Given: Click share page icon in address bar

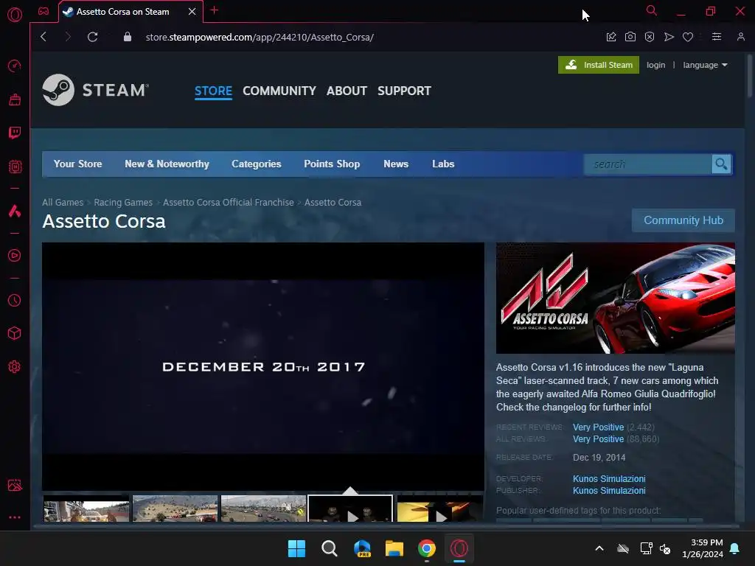Looking at the screenshot, I should [611, 37].
